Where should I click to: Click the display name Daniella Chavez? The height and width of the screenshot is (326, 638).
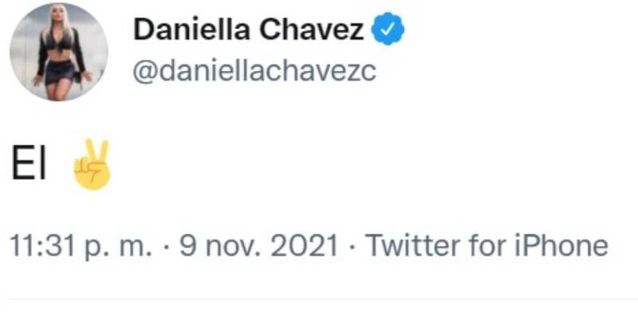248,31
